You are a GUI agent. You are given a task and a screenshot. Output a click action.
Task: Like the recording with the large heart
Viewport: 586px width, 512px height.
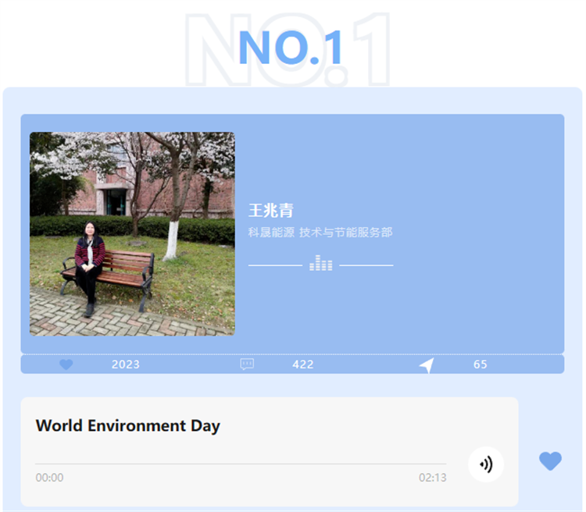(x=550, y=460)
